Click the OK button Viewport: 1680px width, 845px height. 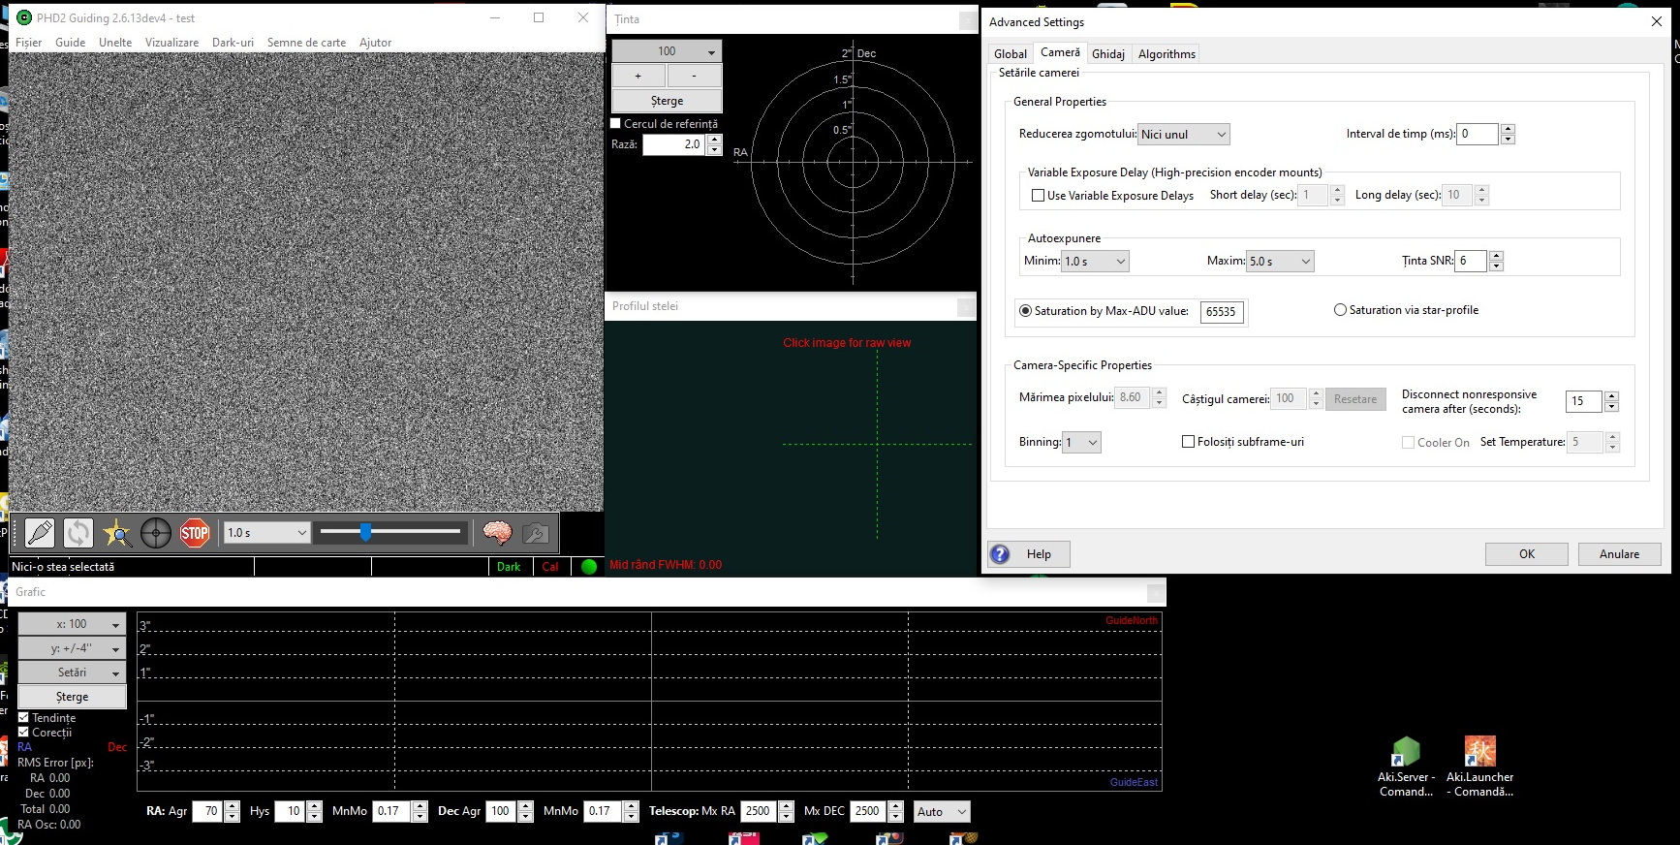tap(1526, 554)
